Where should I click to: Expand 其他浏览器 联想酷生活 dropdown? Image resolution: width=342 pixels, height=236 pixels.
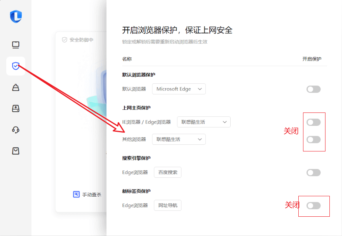click(x=179, y=139)
